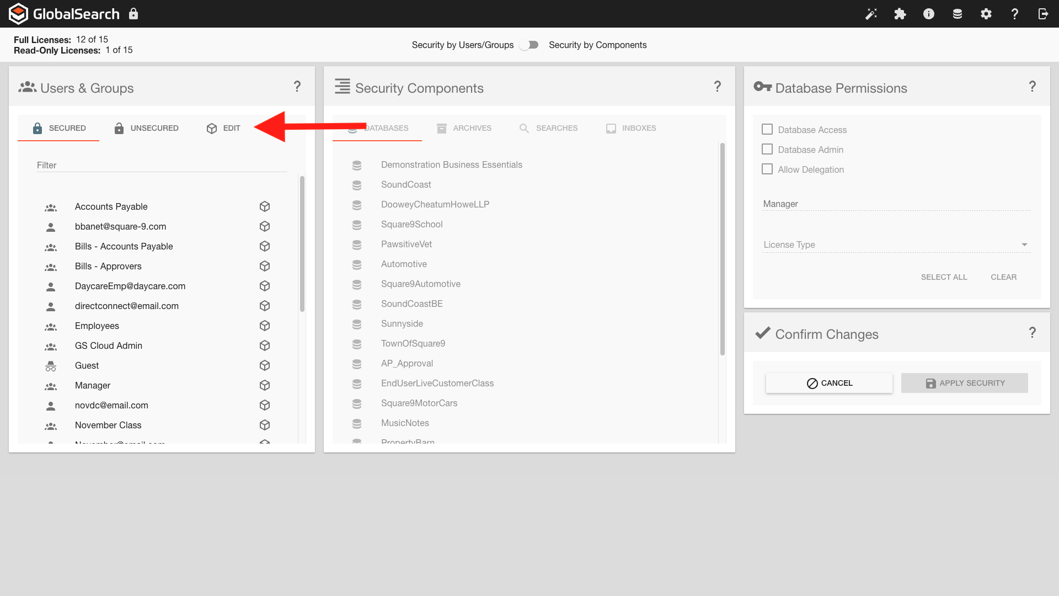This screenshot has height=596, width=1059.
Task: Check the Database Access checkbox
Action: (767, 129)
